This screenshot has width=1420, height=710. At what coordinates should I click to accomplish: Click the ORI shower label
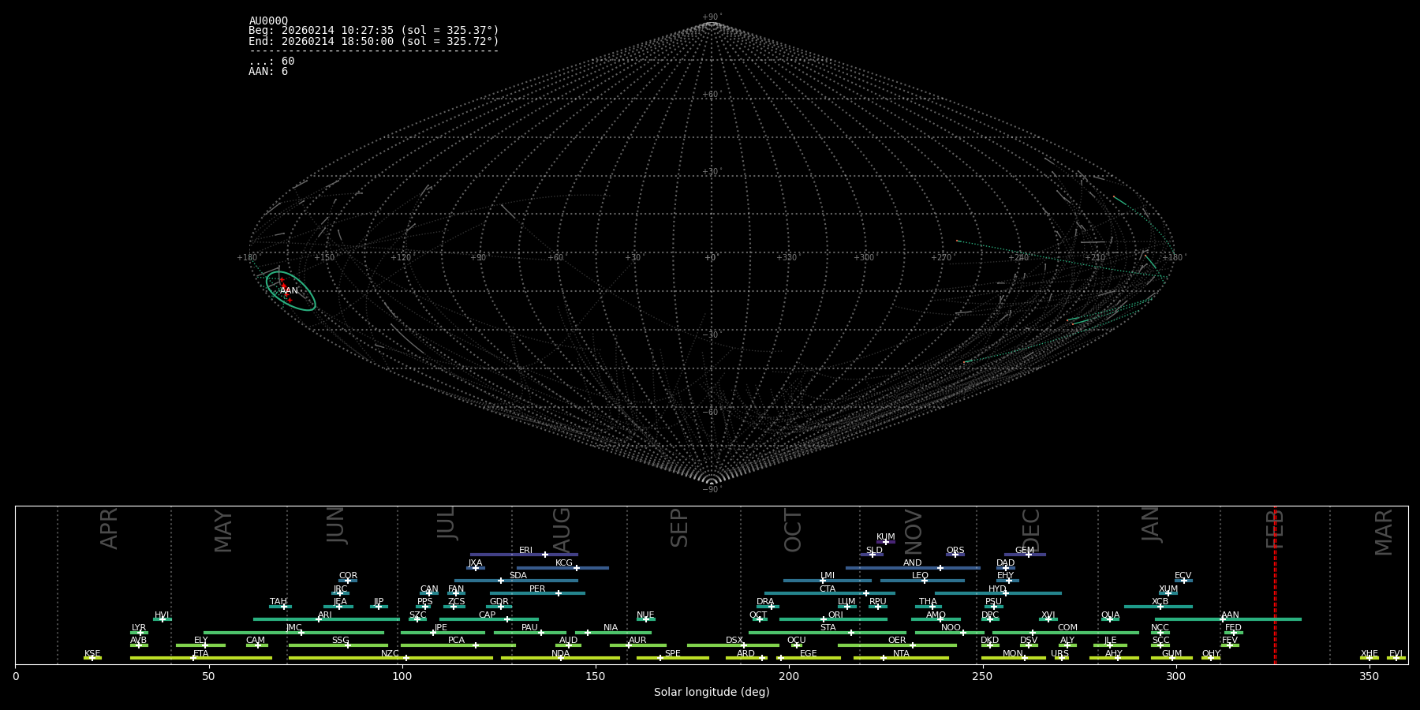click(835, 615)
